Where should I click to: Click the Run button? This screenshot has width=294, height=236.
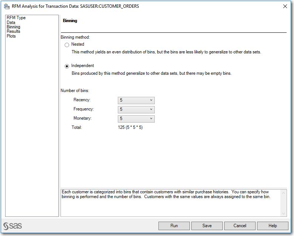tap(174, 226)
